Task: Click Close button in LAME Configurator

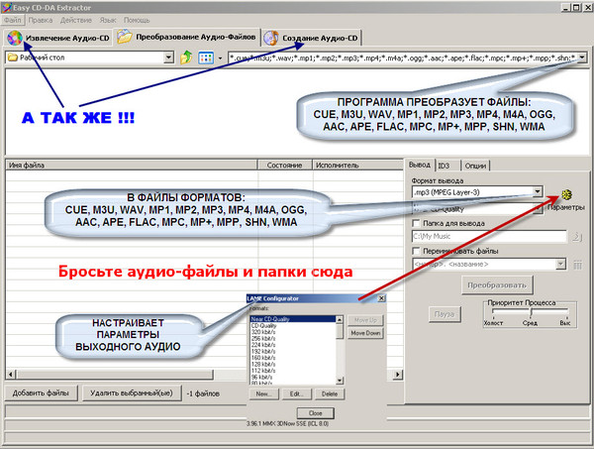Action: click(316, 413)
